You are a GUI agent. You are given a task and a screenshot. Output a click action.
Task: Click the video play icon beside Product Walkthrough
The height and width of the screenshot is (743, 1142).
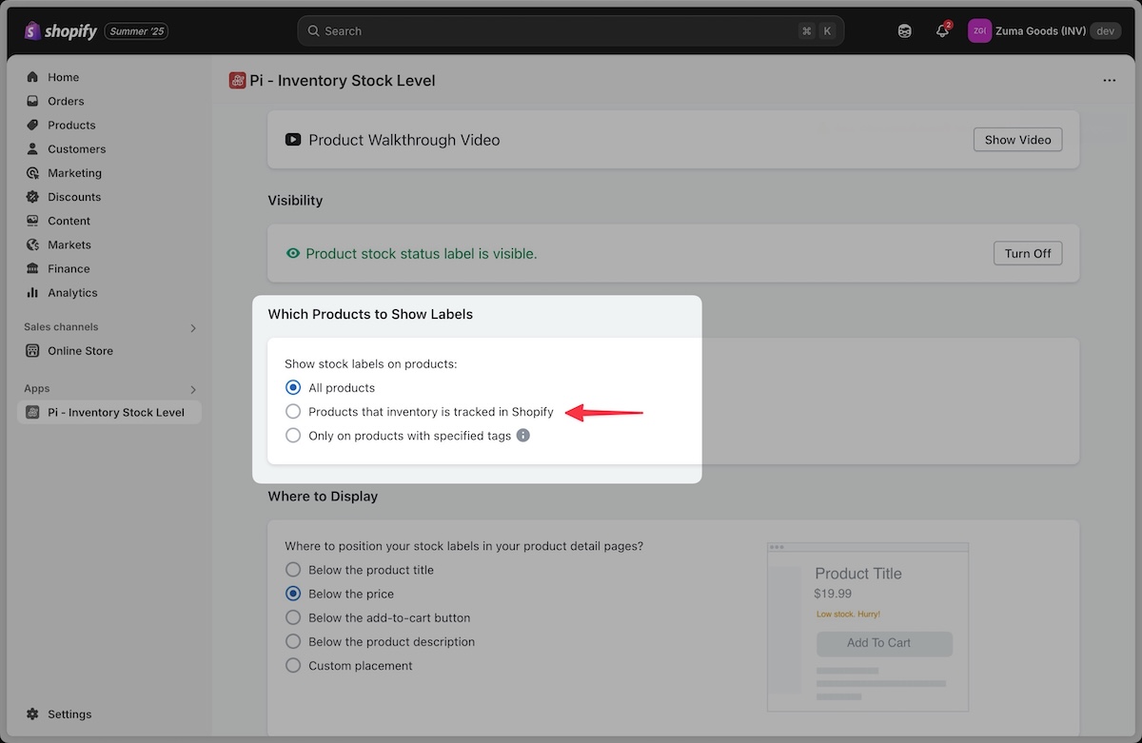(293, 140)
